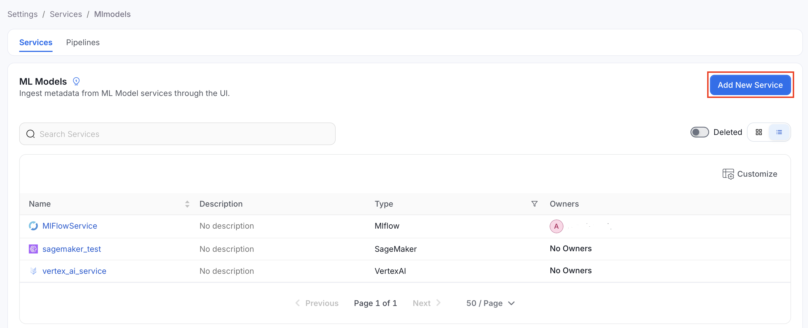The width and height of the screenshot is (808, 328).
Task: Go to Previous page
Action: pyautogui.click(x=317, y=303)
